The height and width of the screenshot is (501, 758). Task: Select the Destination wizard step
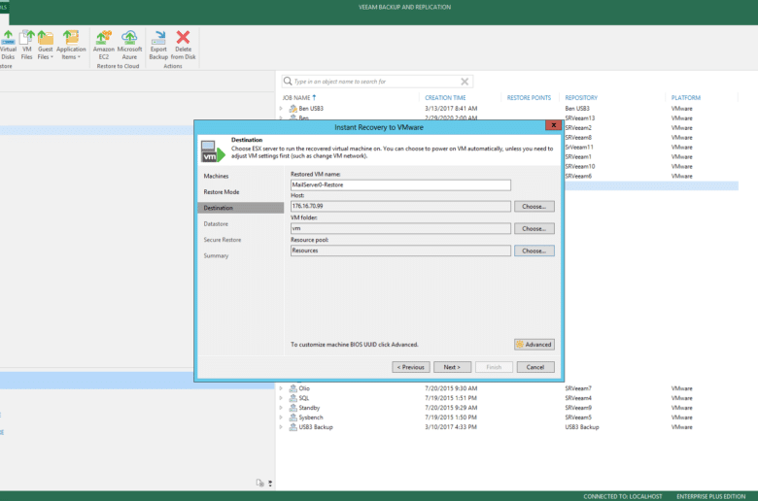(240, 208)
